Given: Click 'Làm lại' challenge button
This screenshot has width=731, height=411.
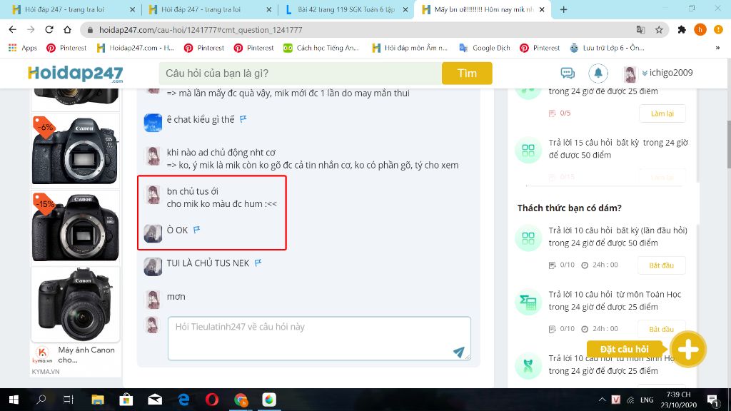Looking at the screenshot, I should [662, 113].
